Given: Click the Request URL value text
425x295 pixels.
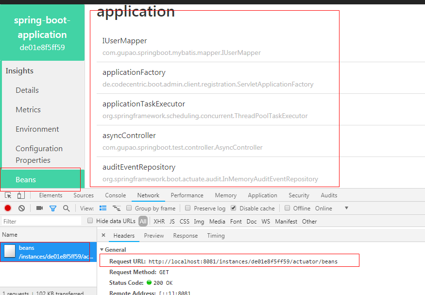Looking at the screenshot, I should tap(243, 261).
